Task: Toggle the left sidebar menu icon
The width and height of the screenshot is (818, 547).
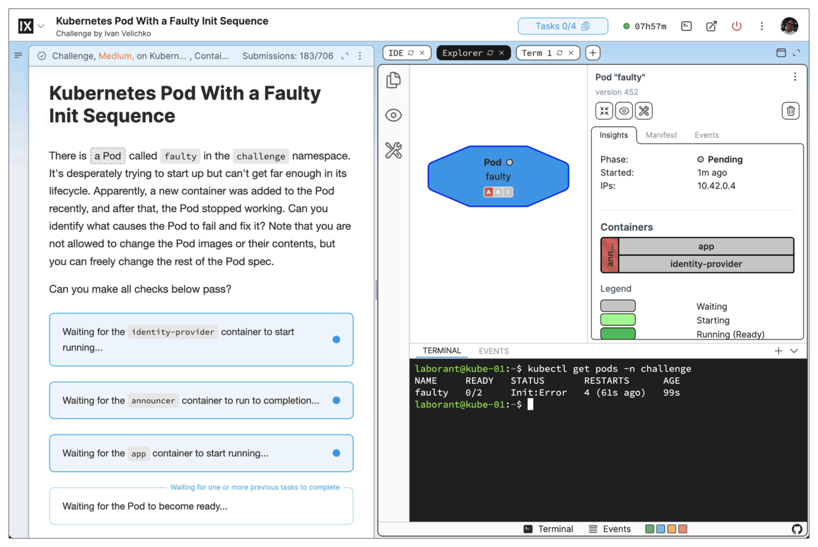Action: (18, 56)
